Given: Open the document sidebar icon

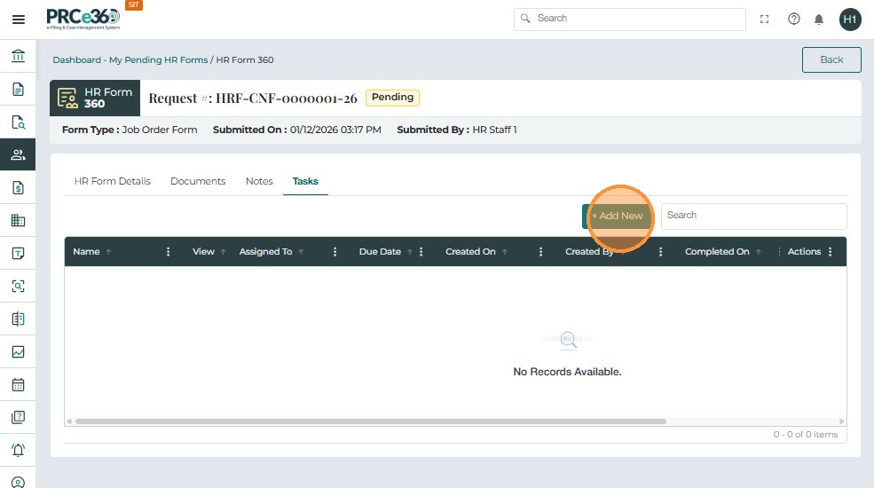Looking at the screenshot, I should pyautogui.click(x=18, y=89).
